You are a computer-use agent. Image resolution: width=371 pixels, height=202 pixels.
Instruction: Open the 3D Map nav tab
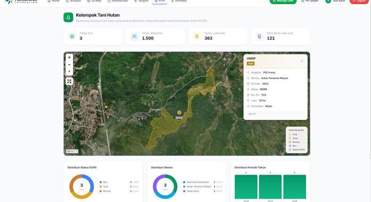[x=94, y=1]
